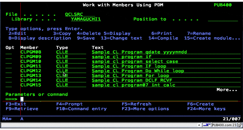This screenshot has height=130, width=243.
Task: Focus the Opt field for CLPGM09
Action: pyautogui.click(x=9, y=57)
